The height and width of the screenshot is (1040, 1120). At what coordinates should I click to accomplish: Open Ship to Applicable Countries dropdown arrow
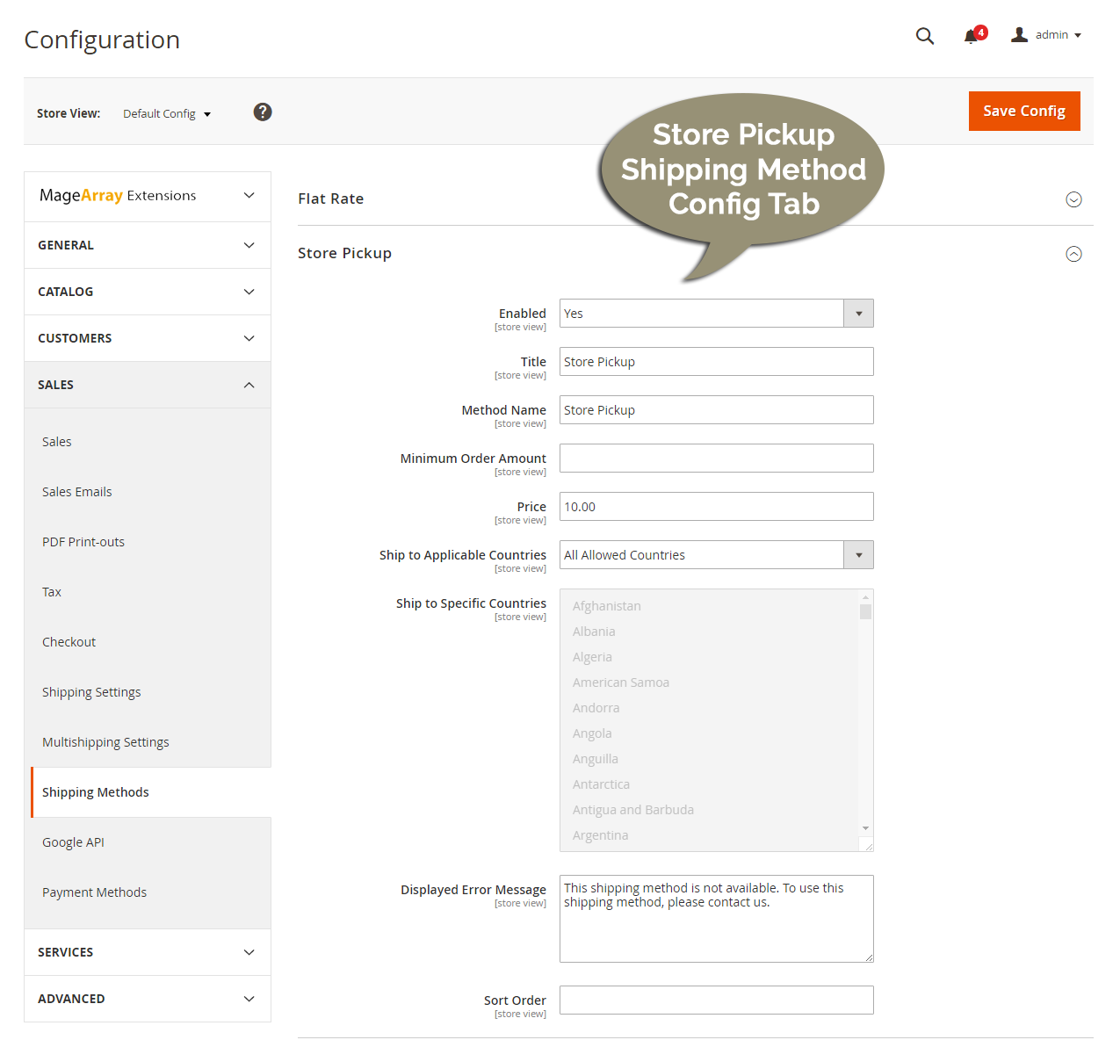(858, 554)
